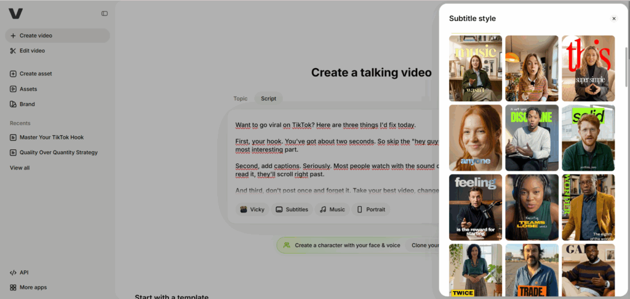The width and height of the screenshot is (630, 299).
Task: Click the portrait phone icon
Action: (359, 209)
